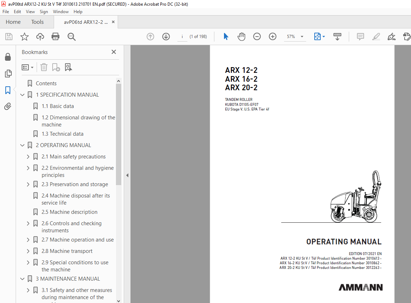This screenshot has height=303, width=411.
Task: Show Page Thumbnails panel
Action: tap(8, 74)
